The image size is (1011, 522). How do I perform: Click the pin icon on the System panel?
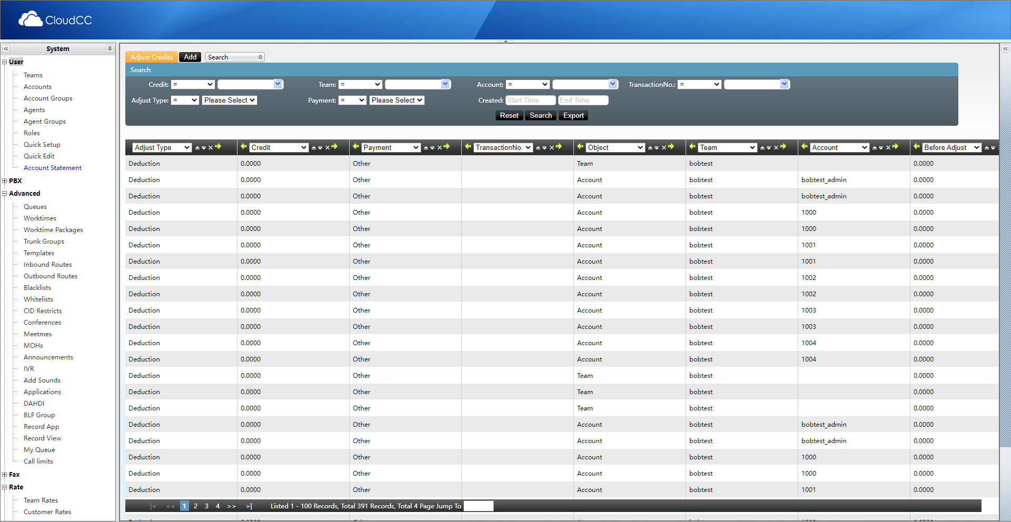pos(110,48)
